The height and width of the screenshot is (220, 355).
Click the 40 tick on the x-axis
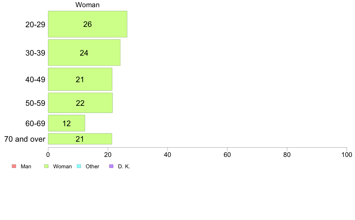167,155
